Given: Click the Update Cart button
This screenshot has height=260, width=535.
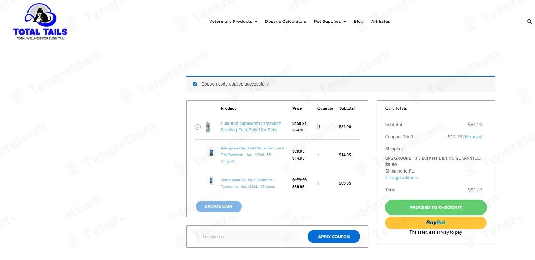Looking at the screenshot, I should click(x=219, y=207).
